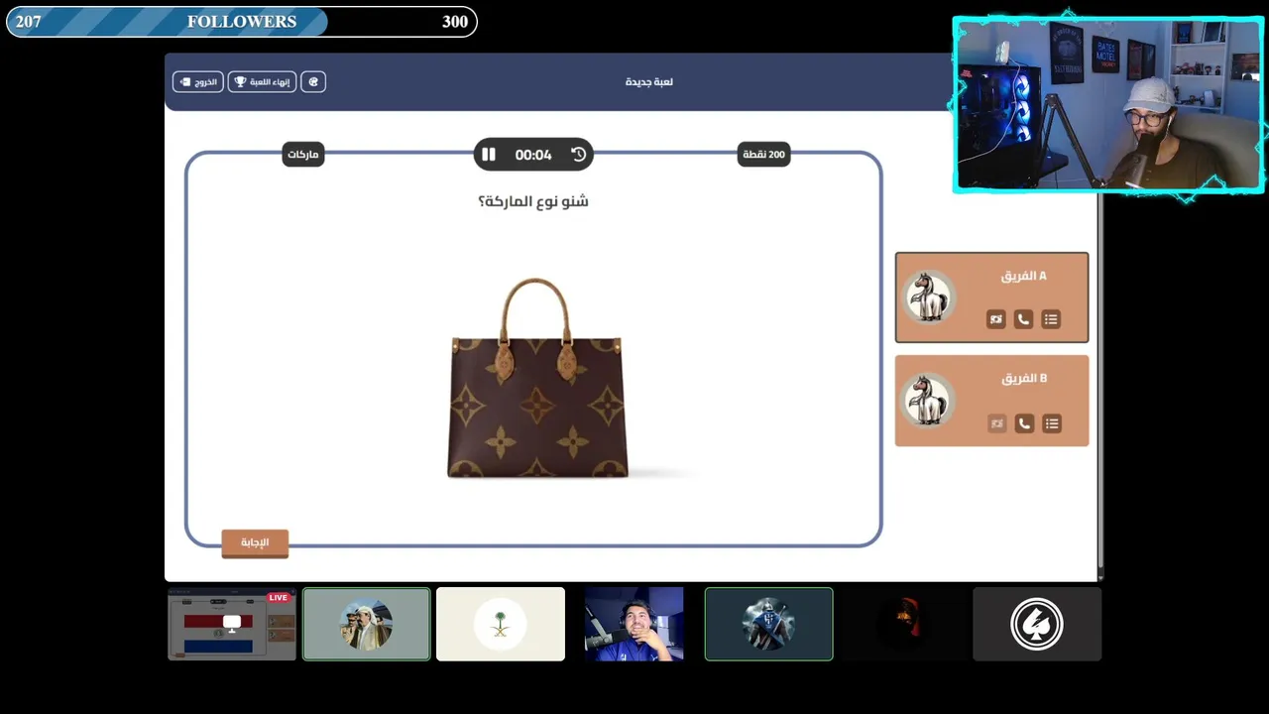Click Team A's phone call helper icon
This screenshot has width=1269, height=714.
pyautogui.click(x=1023, y=319)
